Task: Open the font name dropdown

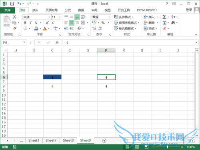Action: (49, 17)
